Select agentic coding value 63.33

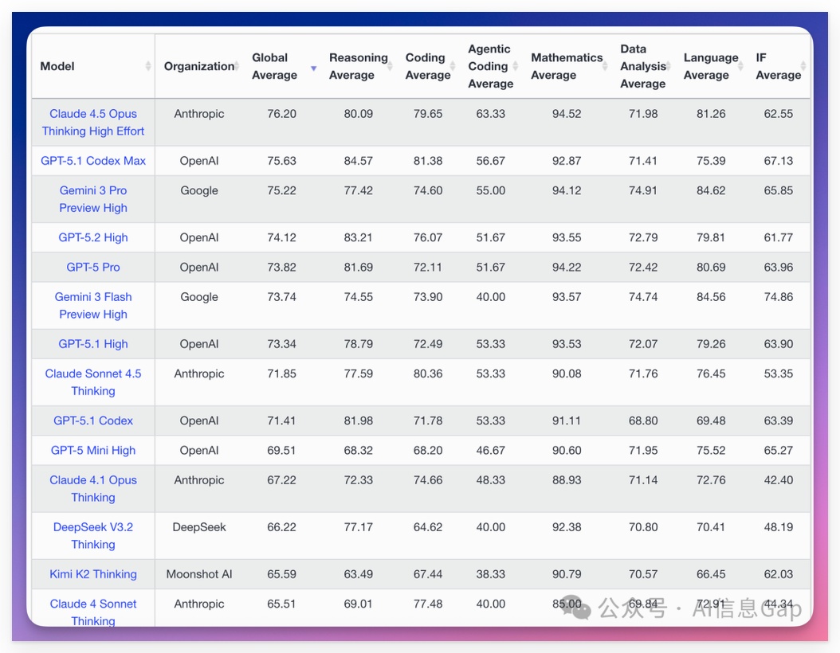491,114
